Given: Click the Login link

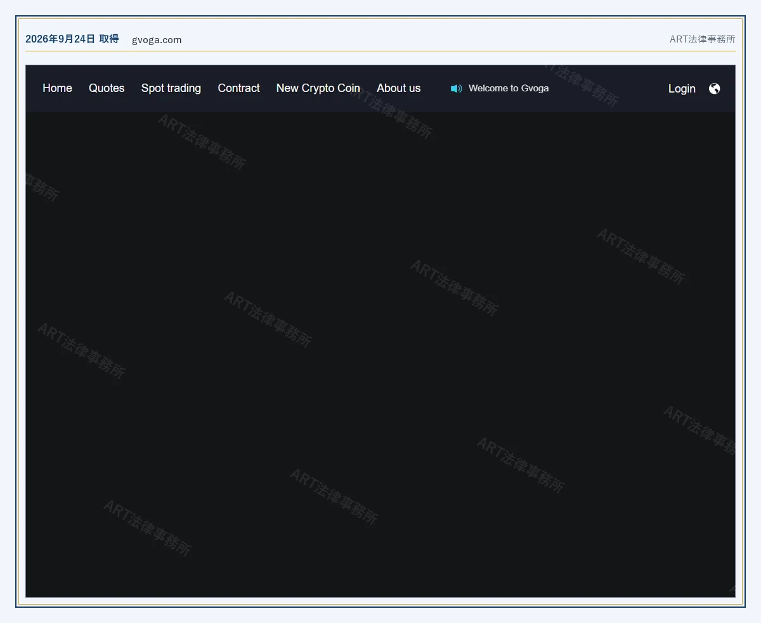Looking at the screenshot, I should click(682, 89).
